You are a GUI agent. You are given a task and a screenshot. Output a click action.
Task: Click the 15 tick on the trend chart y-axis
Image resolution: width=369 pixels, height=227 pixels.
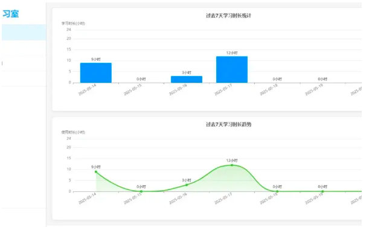(x=69, y=158)
